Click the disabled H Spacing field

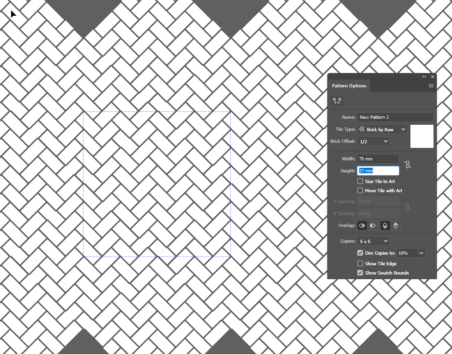(x=378, y=201)
